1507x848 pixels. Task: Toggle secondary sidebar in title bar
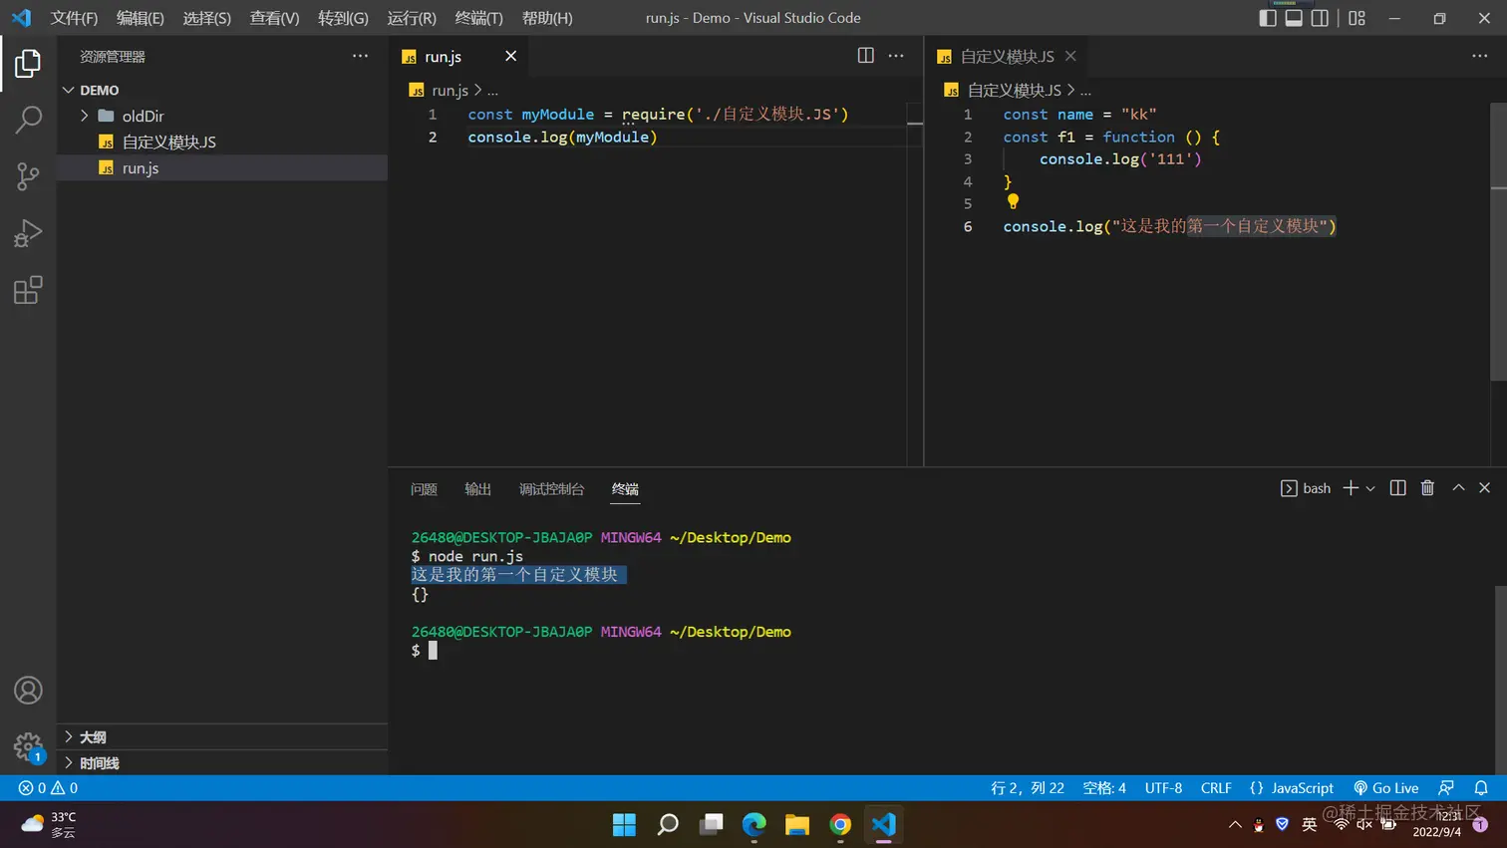1320,18
